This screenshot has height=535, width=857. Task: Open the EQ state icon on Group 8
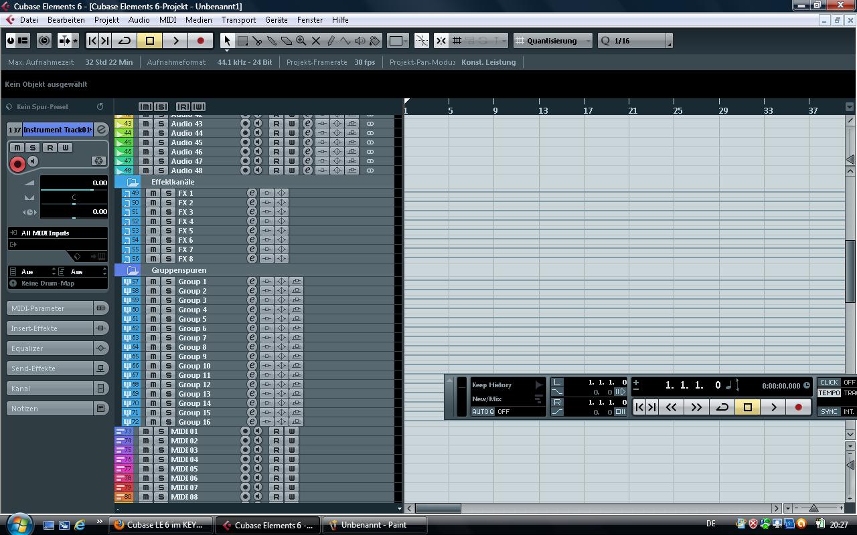click(x=281, y=347)
